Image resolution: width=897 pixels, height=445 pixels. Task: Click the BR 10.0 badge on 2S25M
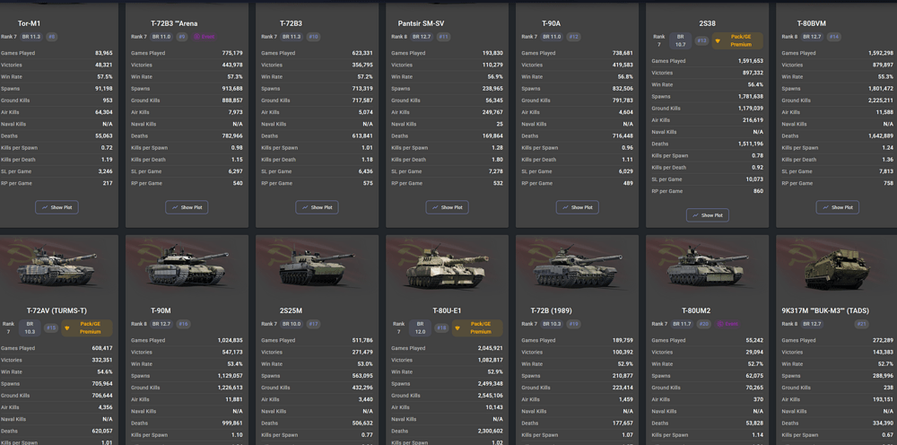click(x=292, y=324)
